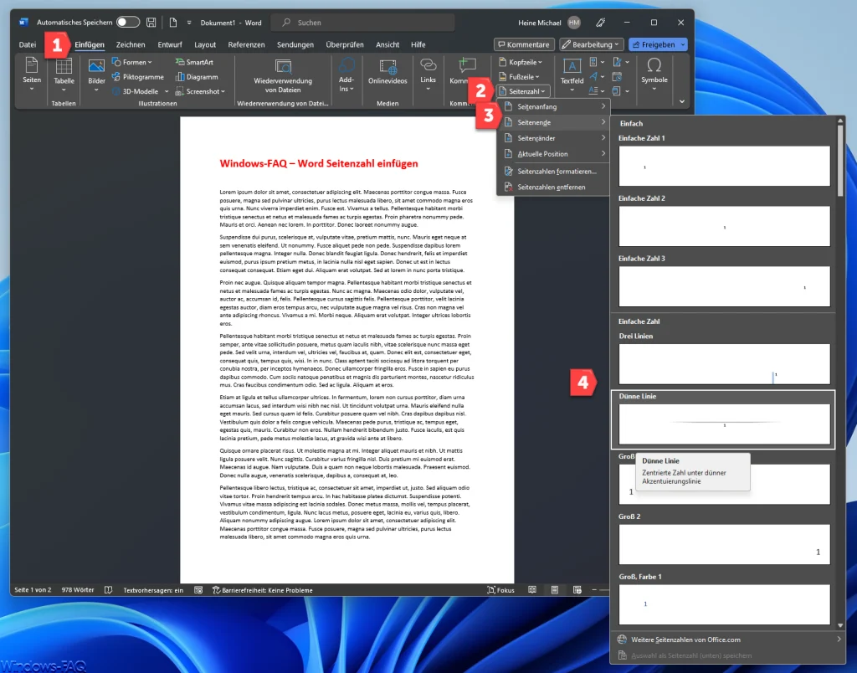Open the Heine Michael account avatar
857x673 pixels.
[574, 23]
